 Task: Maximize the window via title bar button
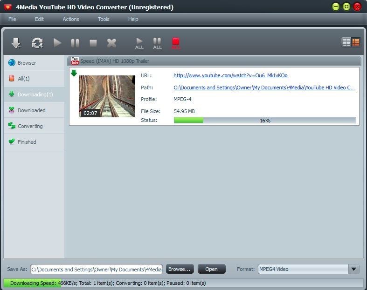pyautogui.click(x=346, y=7)
